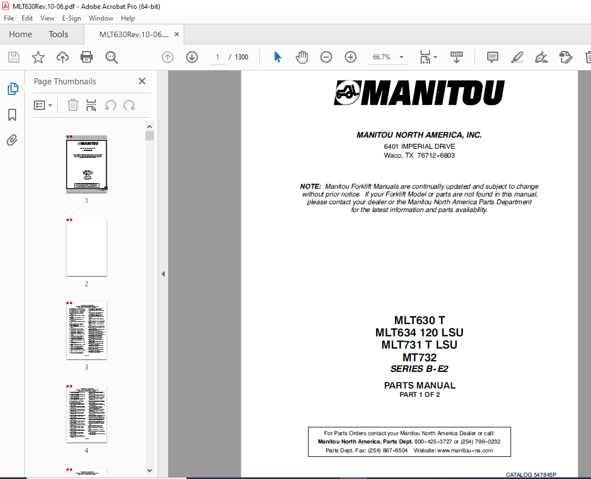Open the Help menu
This screenshot has height=479, width=591.
[x=128, y=18]
